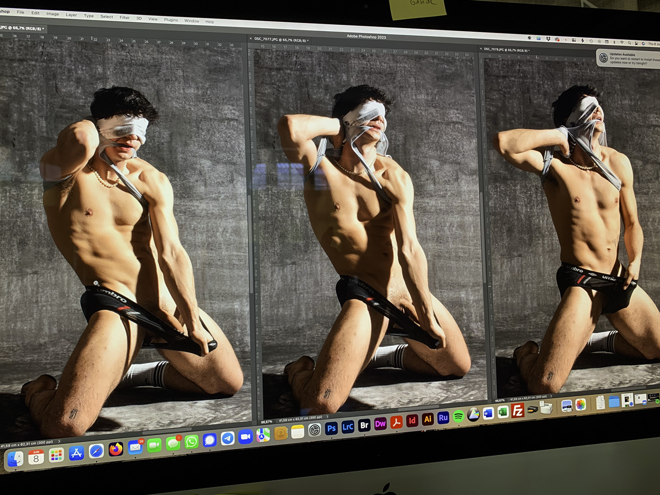The image size is (660, 495).
Task: Open Mail with 38 unread badge
Action: (135, 447)
